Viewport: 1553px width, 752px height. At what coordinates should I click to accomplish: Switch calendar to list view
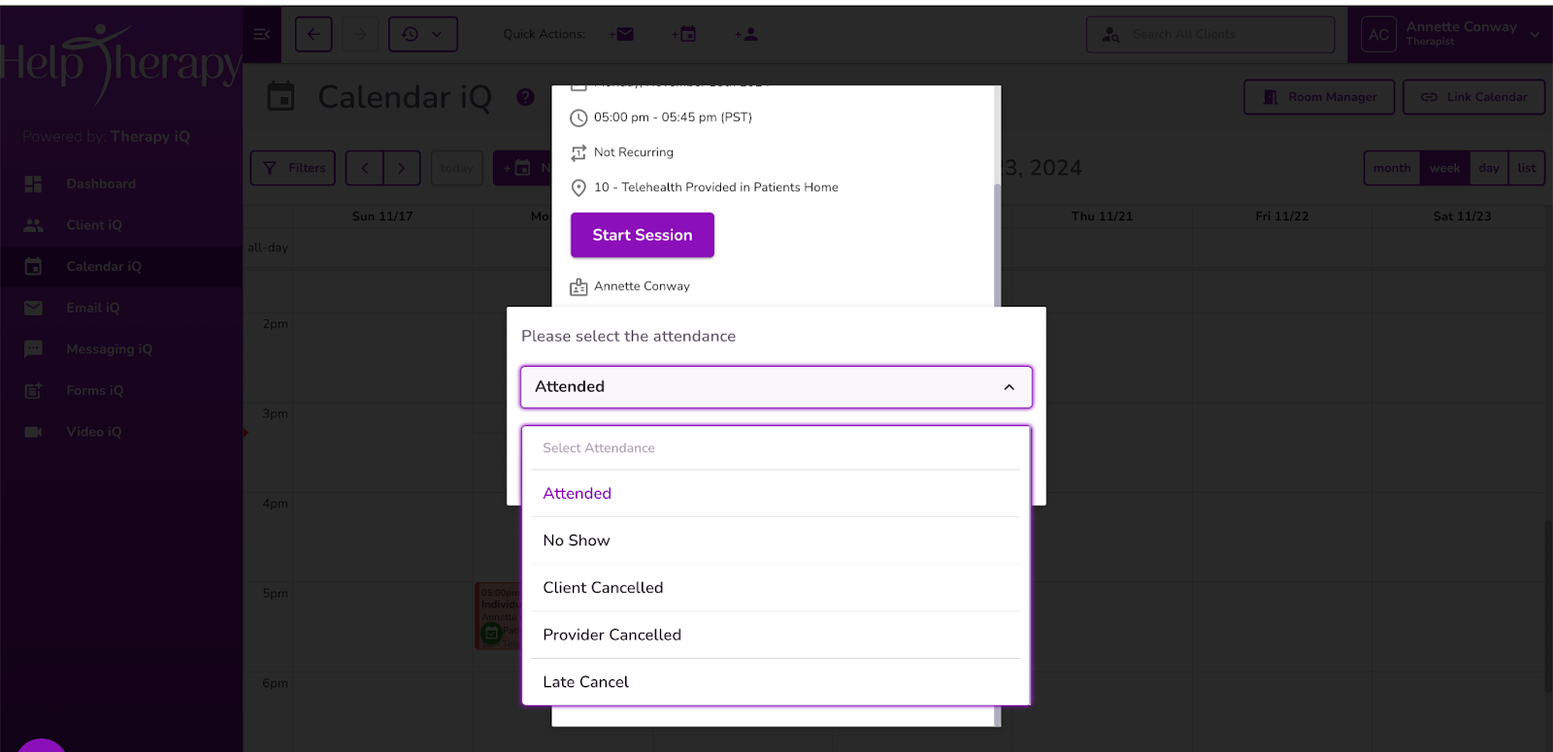(x=1527, y=168)
